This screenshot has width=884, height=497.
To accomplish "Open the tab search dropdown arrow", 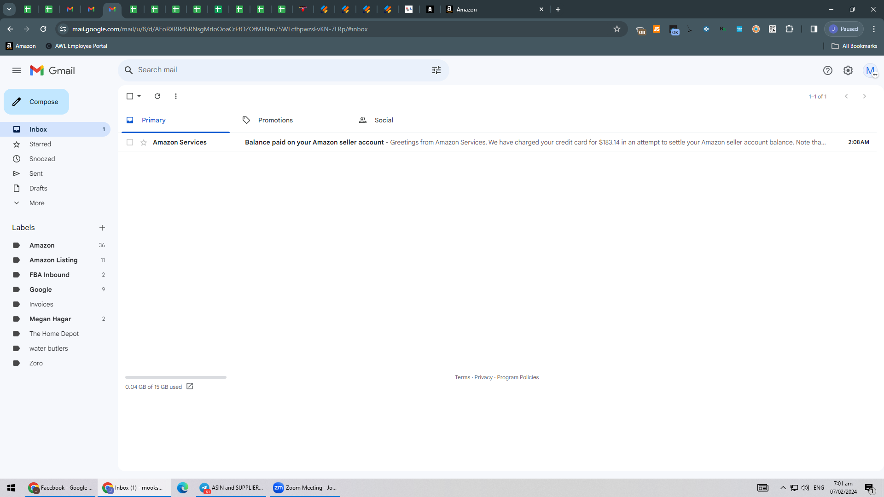I will tap(9, 9).
